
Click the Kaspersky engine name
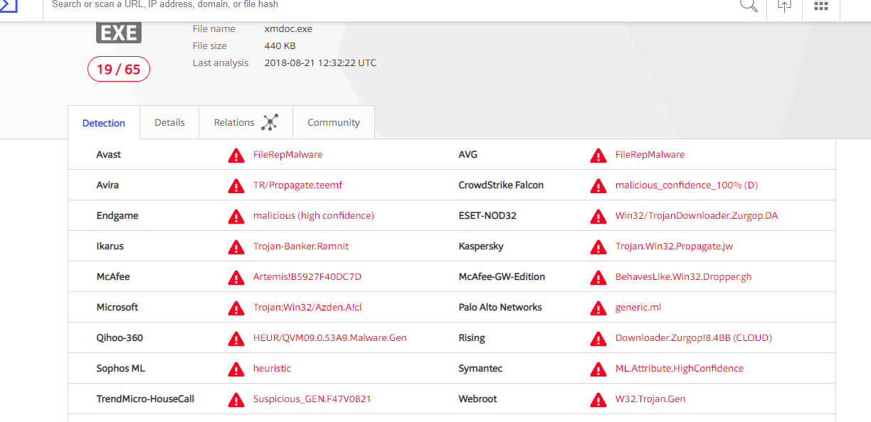[x=481, y=247]
